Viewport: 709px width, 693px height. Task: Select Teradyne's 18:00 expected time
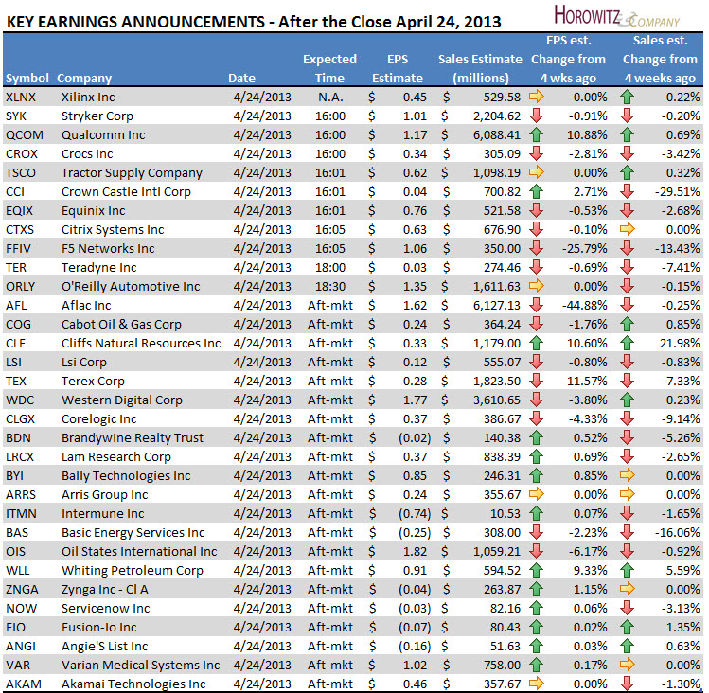click(x=330, y=267)
